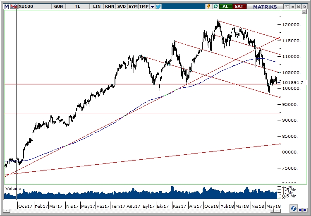Click the 75000 price axis label
311x216 pixels.
click(x=290, y=168)
